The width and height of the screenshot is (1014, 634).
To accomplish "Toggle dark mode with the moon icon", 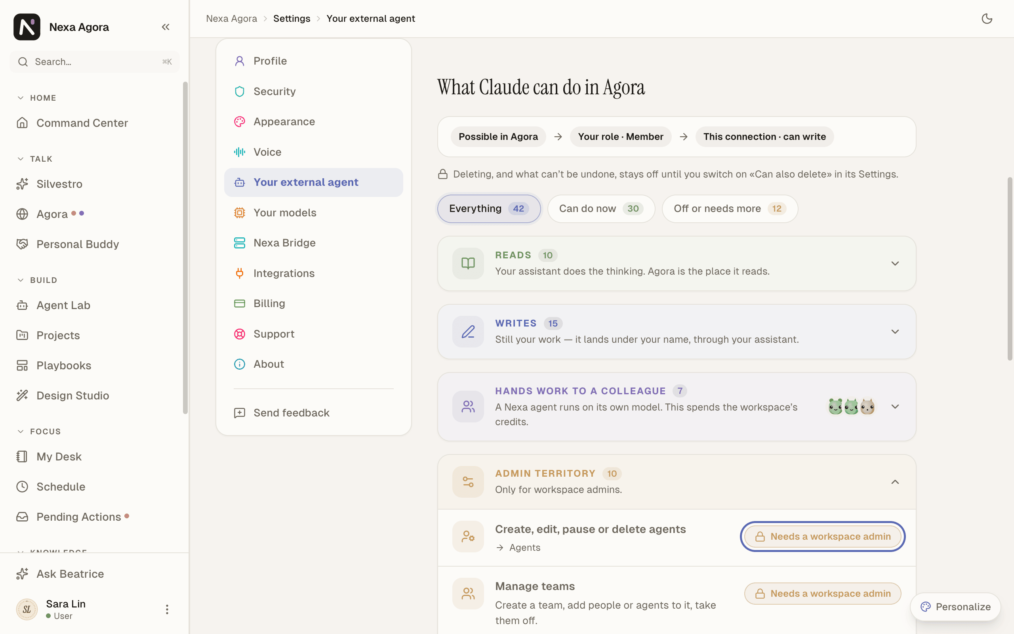I will [x=987, y=19].
